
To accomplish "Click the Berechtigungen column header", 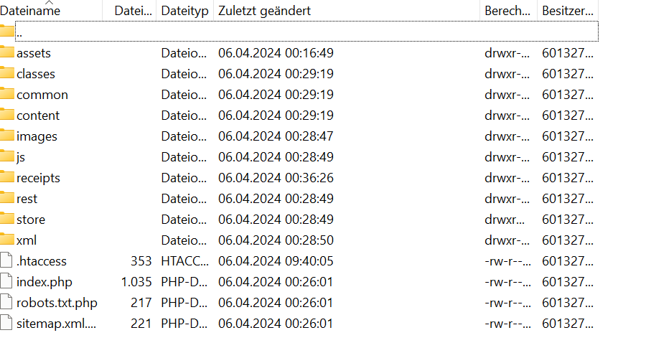I will click(508, 11).
